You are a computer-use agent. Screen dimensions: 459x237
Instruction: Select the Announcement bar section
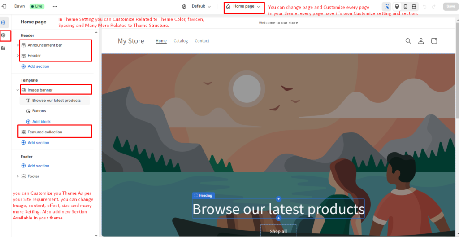pyautogui.click(x=45, y=45)
